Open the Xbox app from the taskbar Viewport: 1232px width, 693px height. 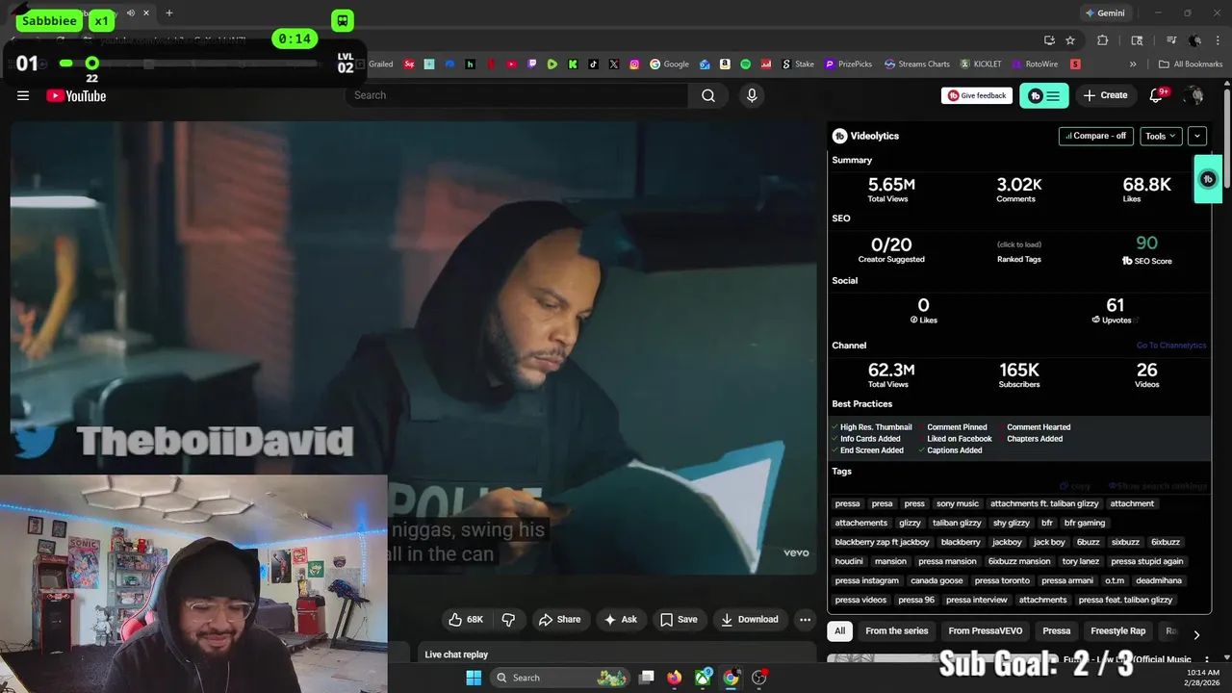[704, 678]
